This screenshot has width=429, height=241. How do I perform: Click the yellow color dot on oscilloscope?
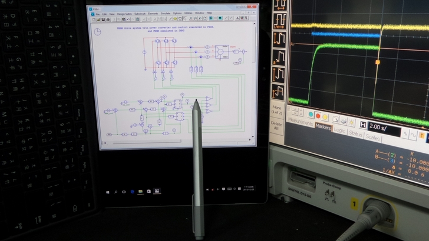(325, 118)
